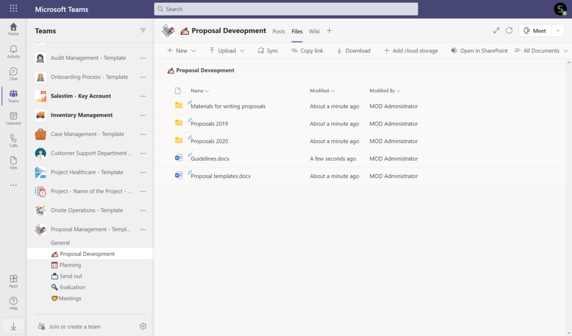This screenshot has width=572, height=336.
Task: Open the Calendar app icon
Action: click(x=13, y=118)
